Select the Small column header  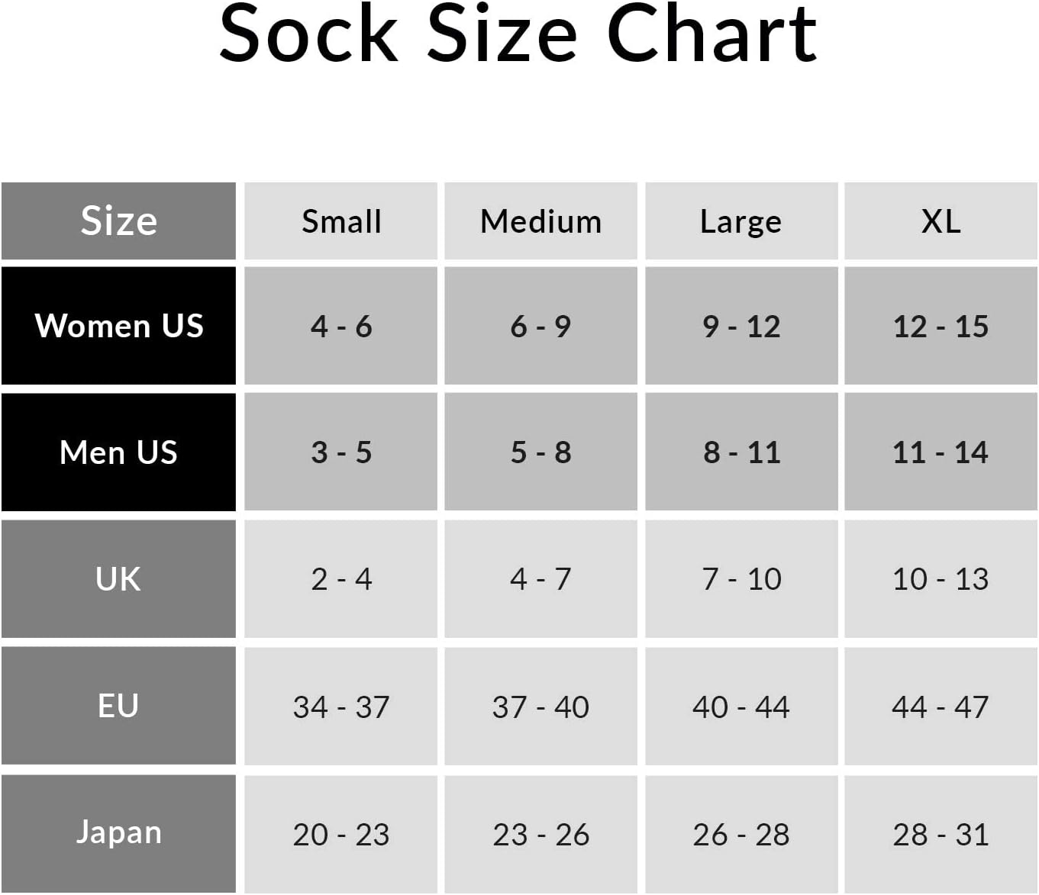click(340, 221)
